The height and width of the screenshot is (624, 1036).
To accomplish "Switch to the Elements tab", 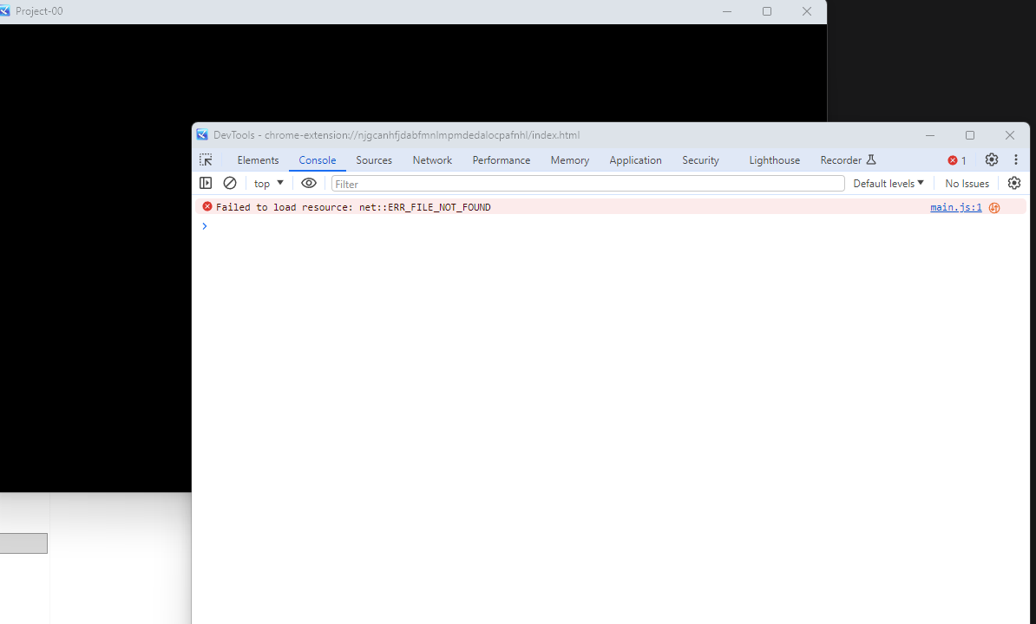I will pos(258,160).
